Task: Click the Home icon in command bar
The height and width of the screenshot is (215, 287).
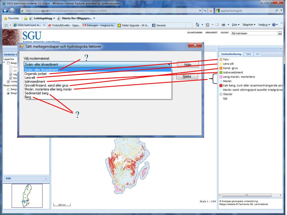Action: (197, 25)
